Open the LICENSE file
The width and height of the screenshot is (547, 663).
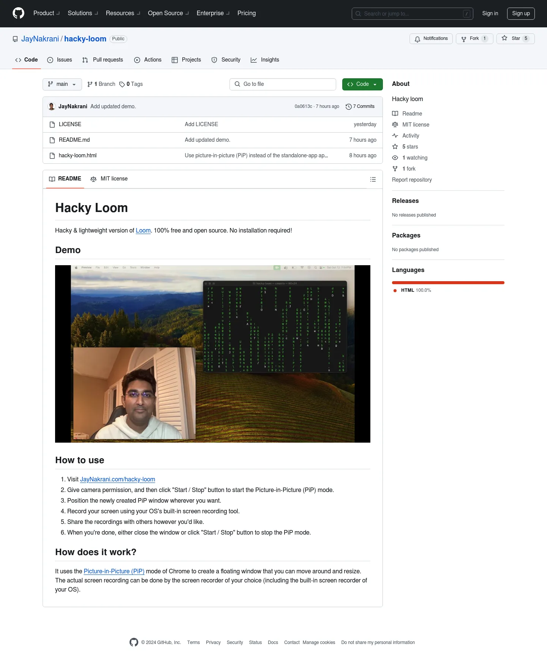pyautogui.click(x=70, y=124)
